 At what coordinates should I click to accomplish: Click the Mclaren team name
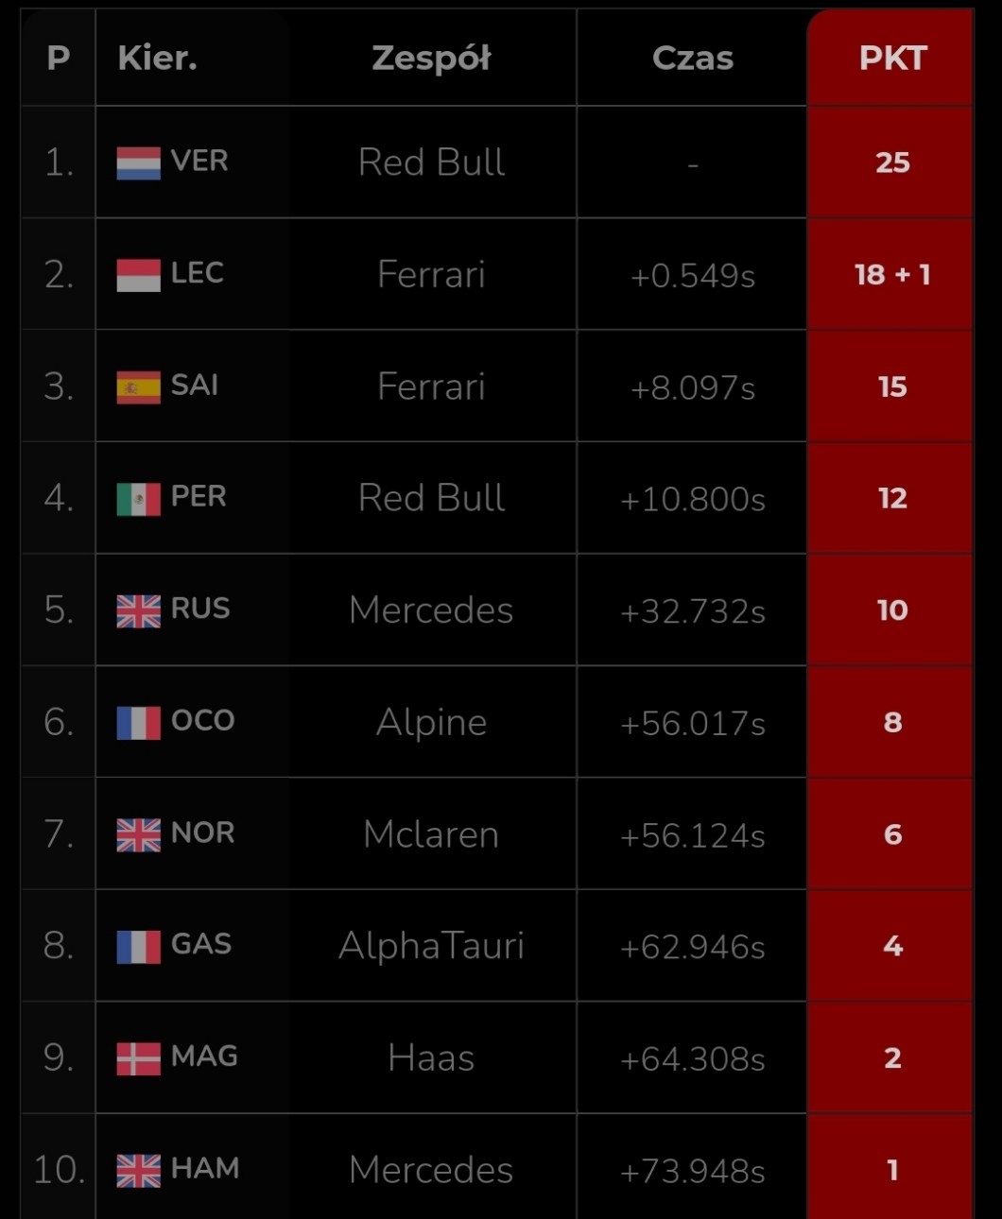point(431,834)
